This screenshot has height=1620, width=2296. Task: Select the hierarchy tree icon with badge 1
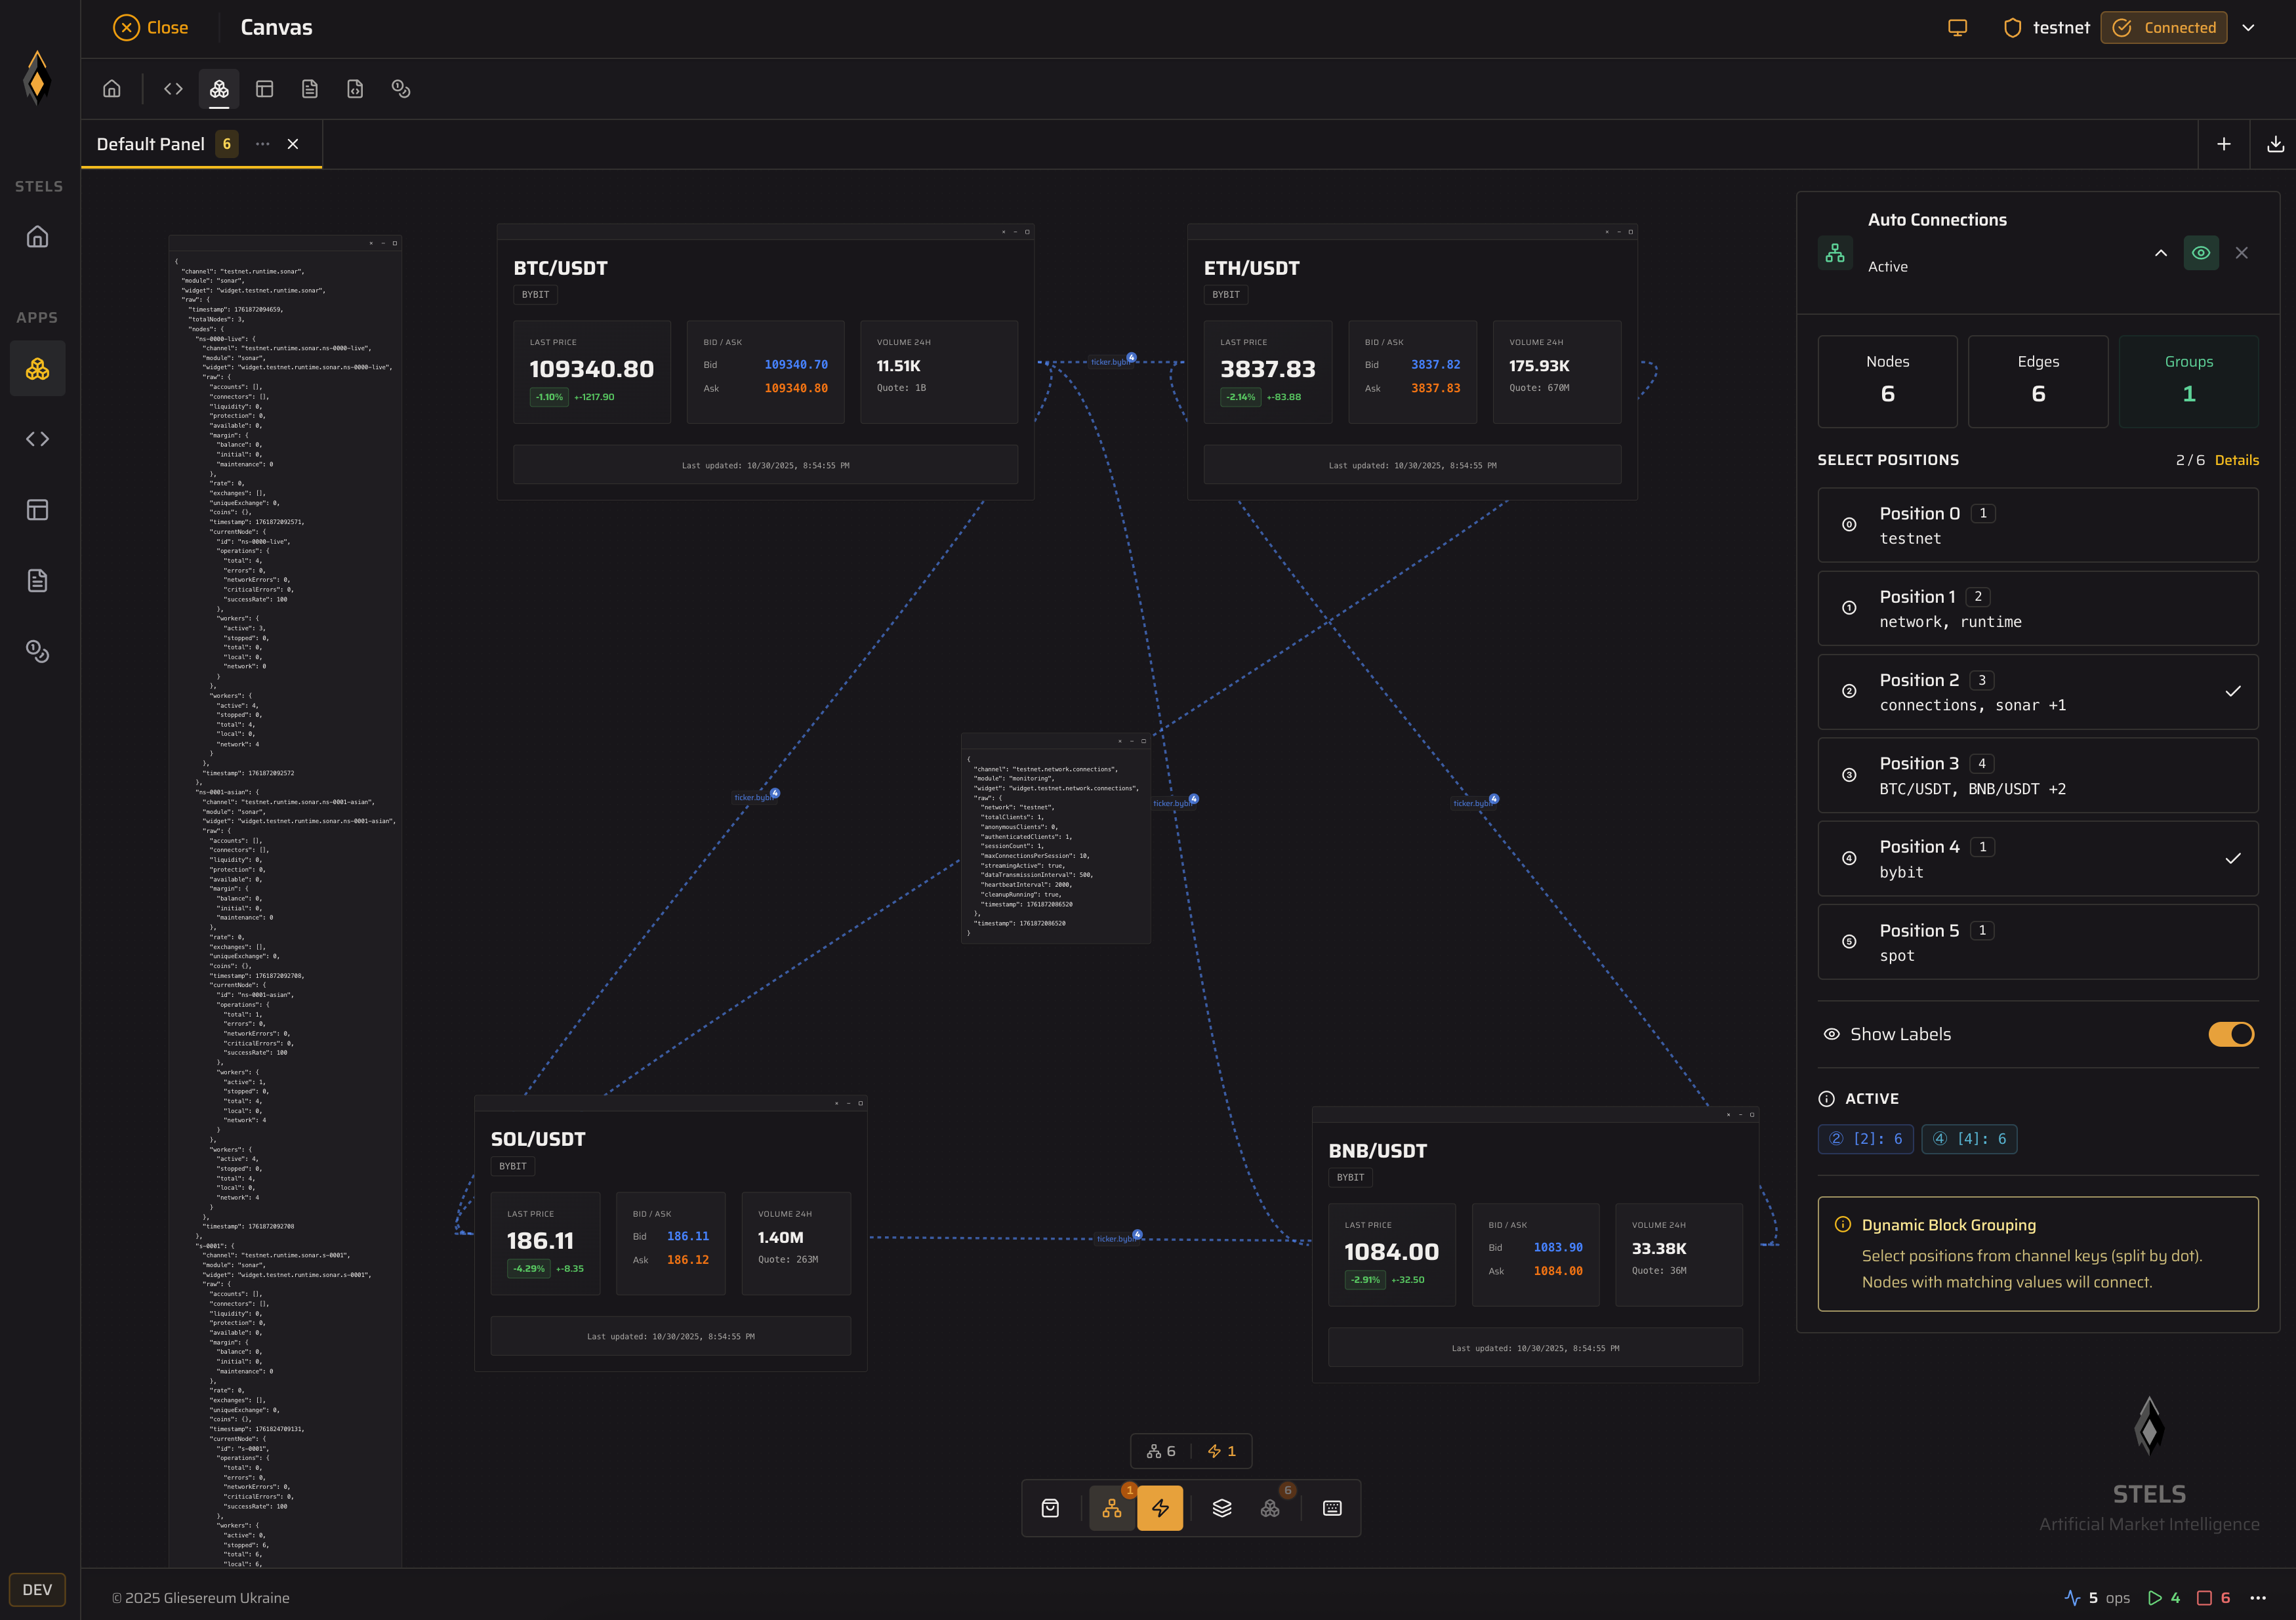pyautogui.click(x=1112, y=1507)
